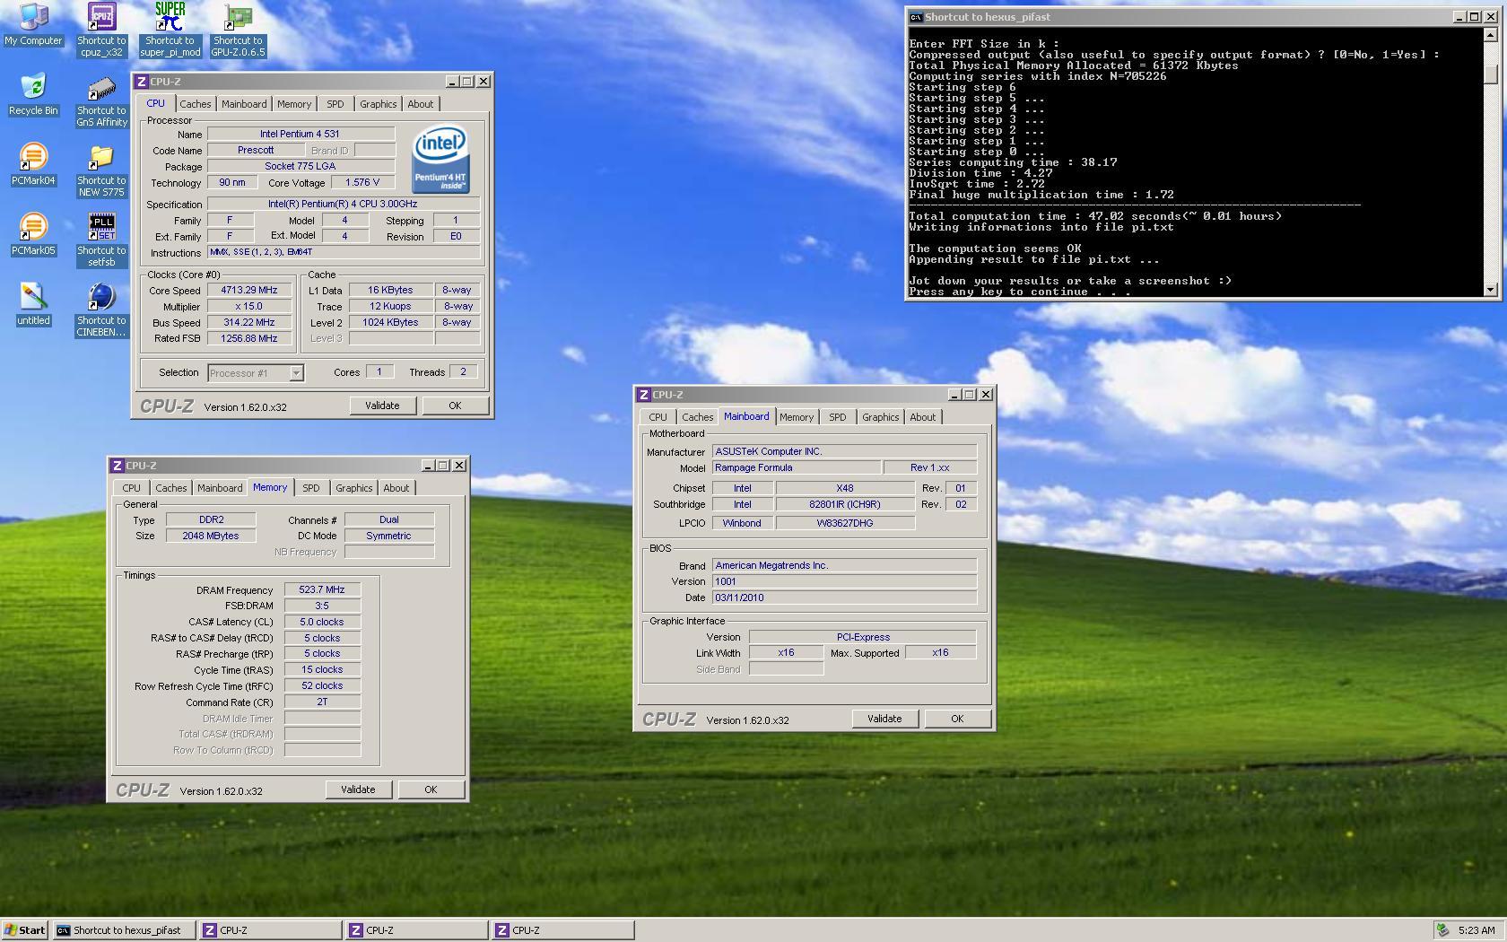The height and width of the screenshot is (942, 1507).
Task: Click the Code Name value Prescott
Action: (x=256, y=151)
